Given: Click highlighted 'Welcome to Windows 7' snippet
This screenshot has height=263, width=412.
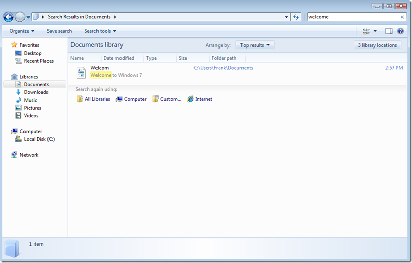Looking at the screenshot, I should 116,75.
